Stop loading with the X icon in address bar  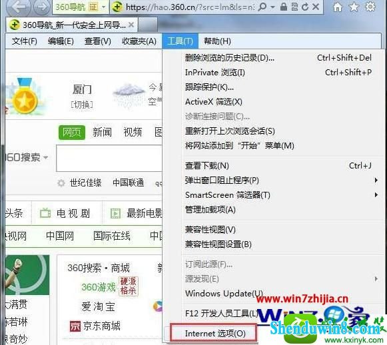coord(316,7)
